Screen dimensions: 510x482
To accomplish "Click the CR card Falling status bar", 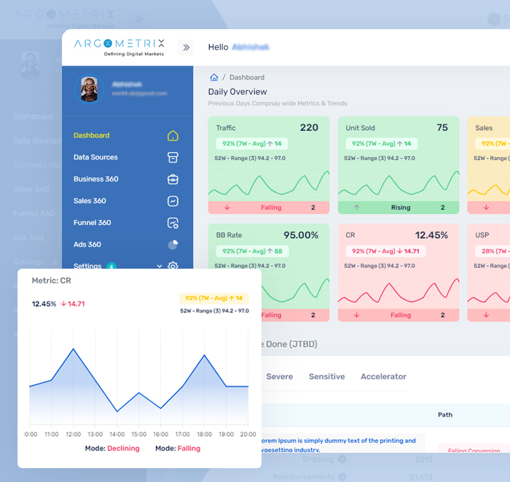I will click(x=399, y=315).
